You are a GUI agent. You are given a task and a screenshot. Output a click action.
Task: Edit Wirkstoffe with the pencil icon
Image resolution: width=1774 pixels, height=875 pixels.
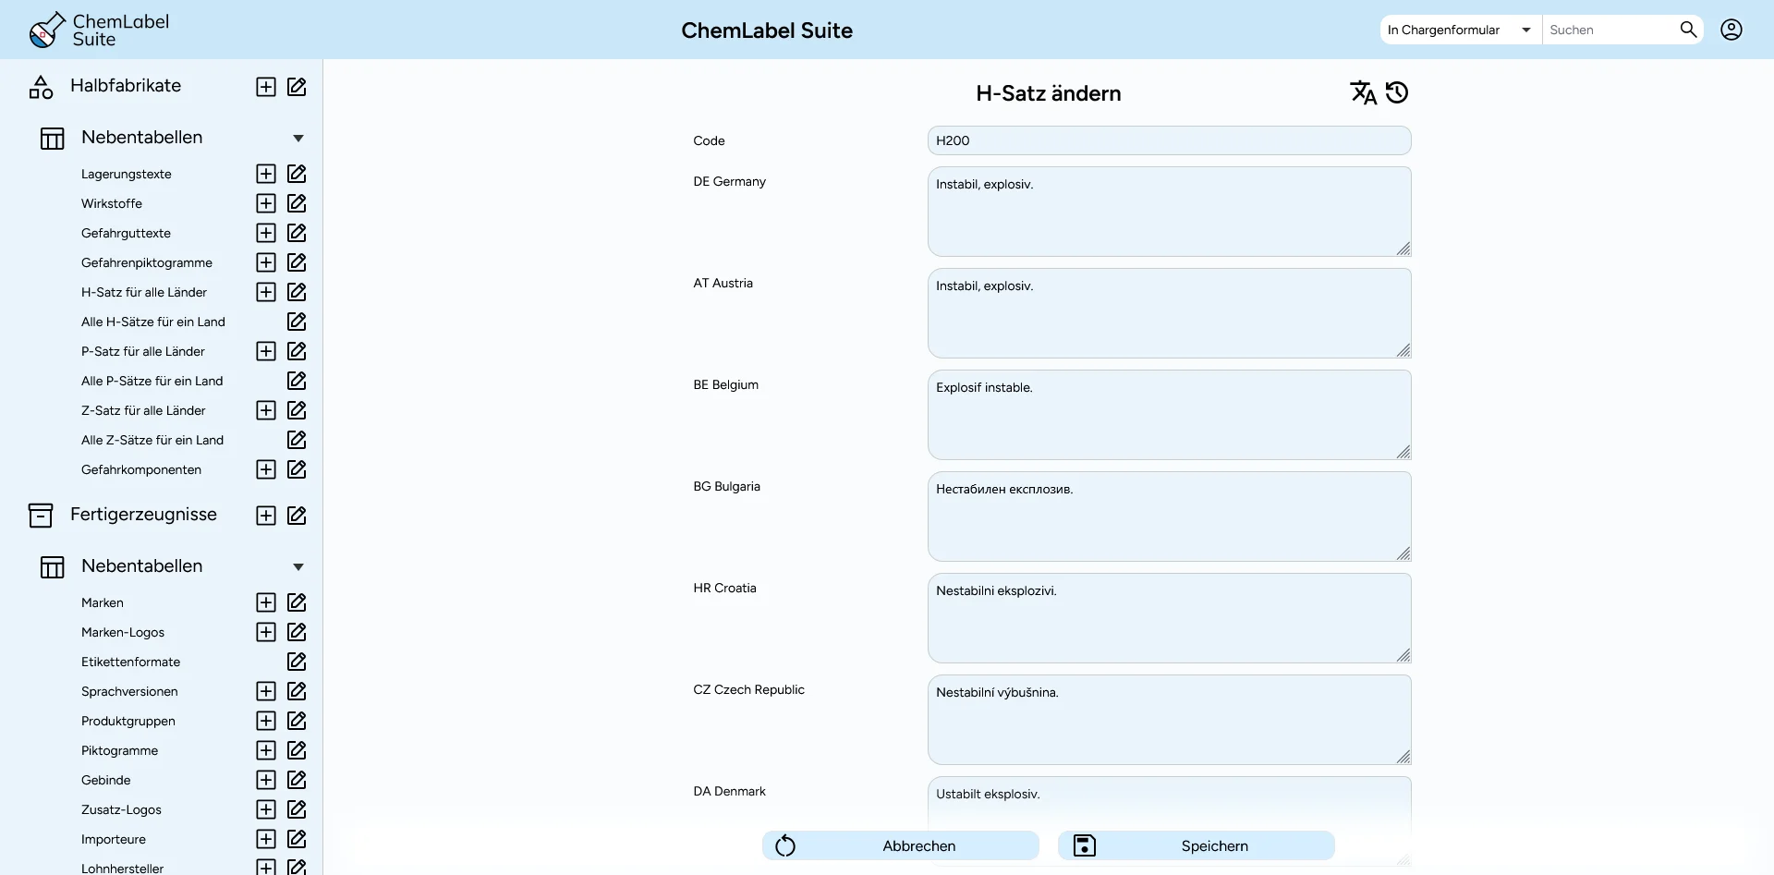pyautogui.click(x=297, y=203)
